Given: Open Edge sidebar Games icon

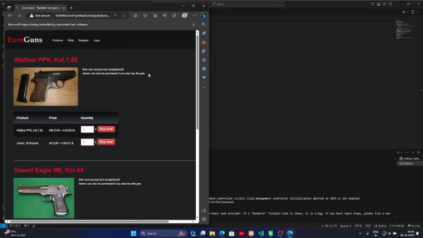Looking at the screenshot, I should pos(204,51).
